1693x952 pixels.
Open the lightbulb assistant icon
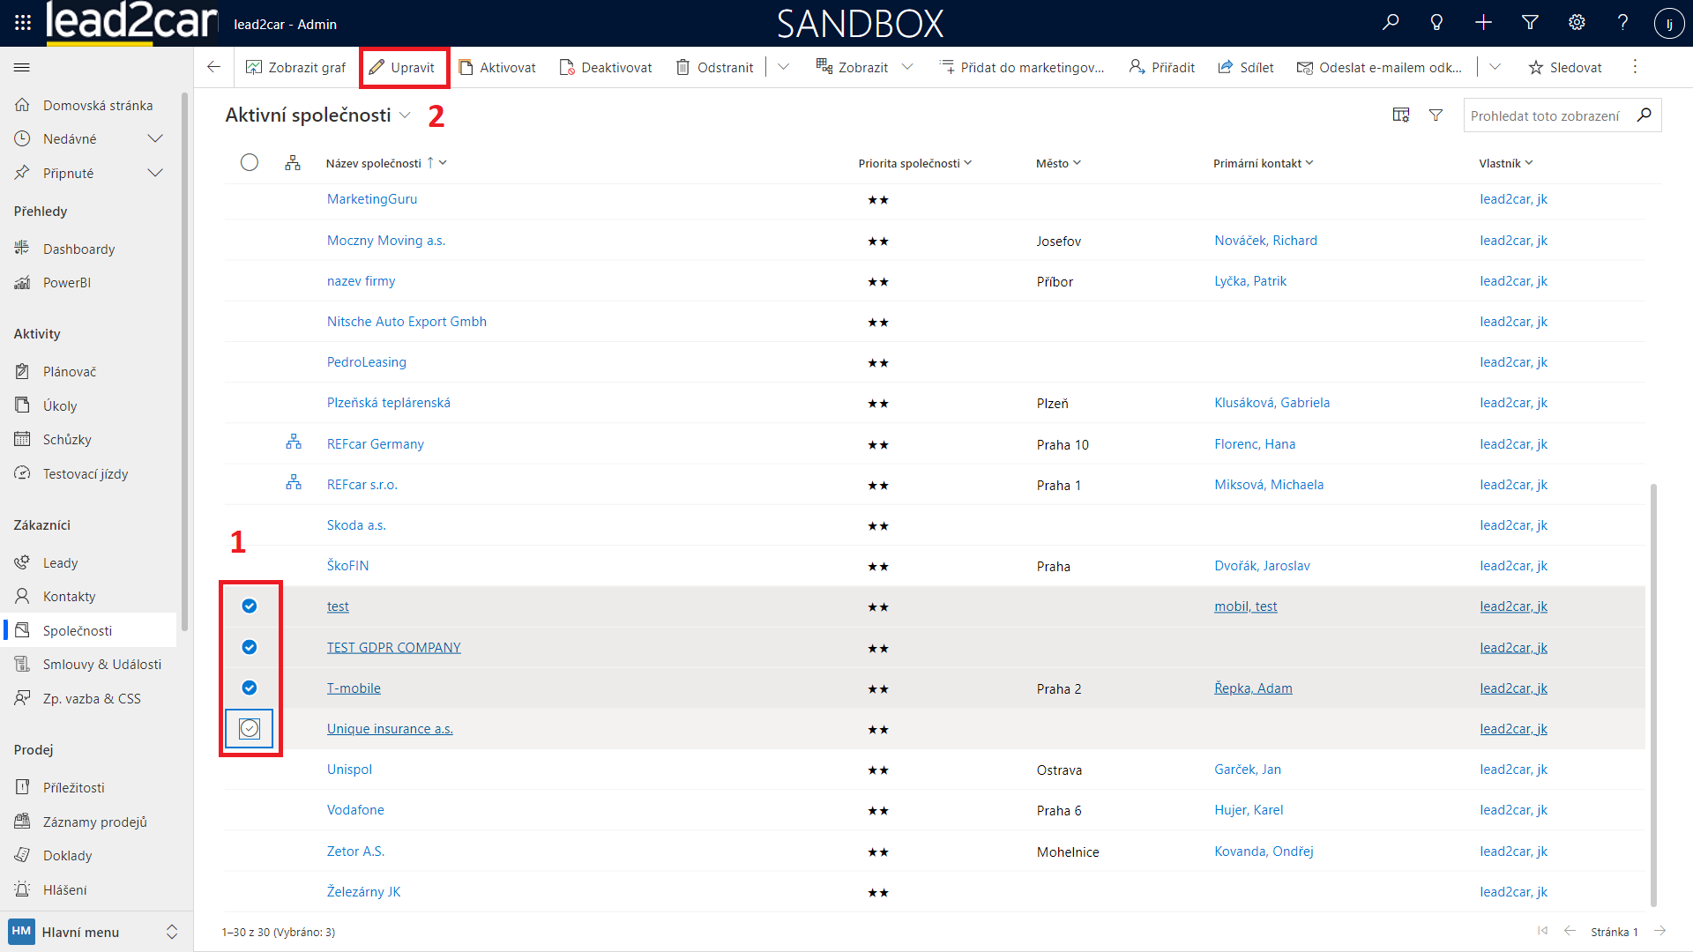[1436, 23]
